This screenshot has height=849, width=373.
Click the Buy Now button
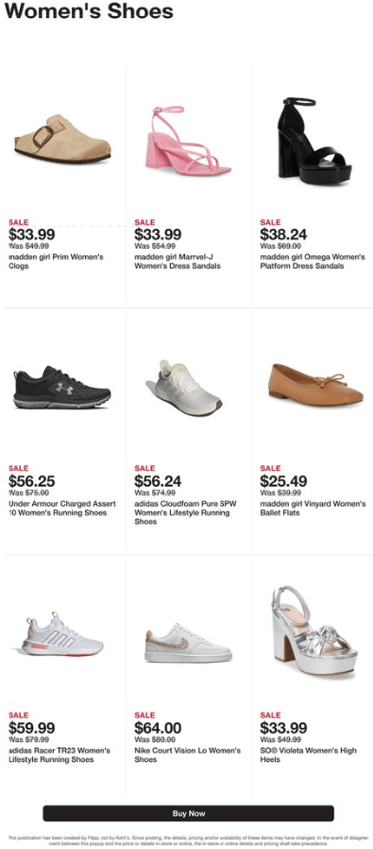coord(188,813)
